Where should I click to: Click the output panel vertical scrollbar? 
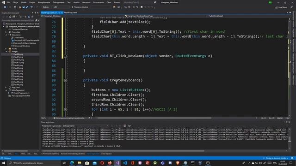point(290,139)
